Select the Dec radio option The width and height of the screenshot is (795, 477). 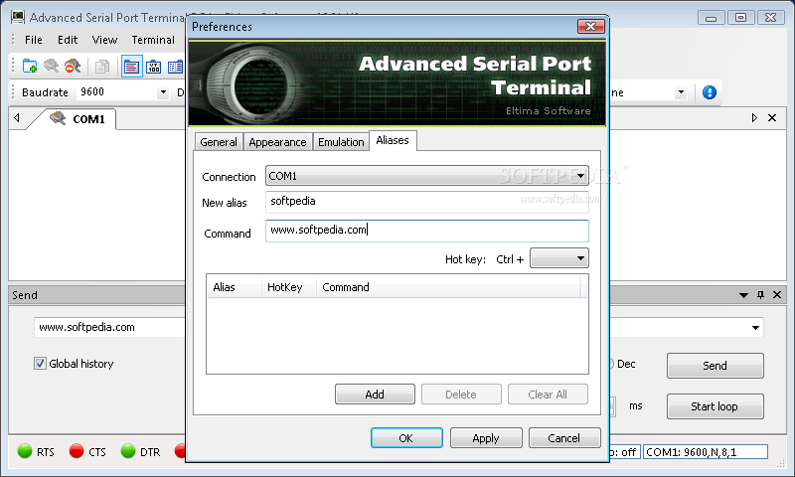(611, 364)
